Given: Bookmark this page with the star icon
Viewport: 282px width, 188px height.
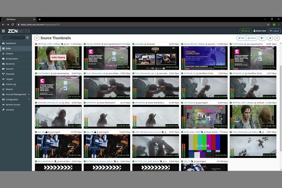Looking at the screenshot, I should click(x=268, y=24).
